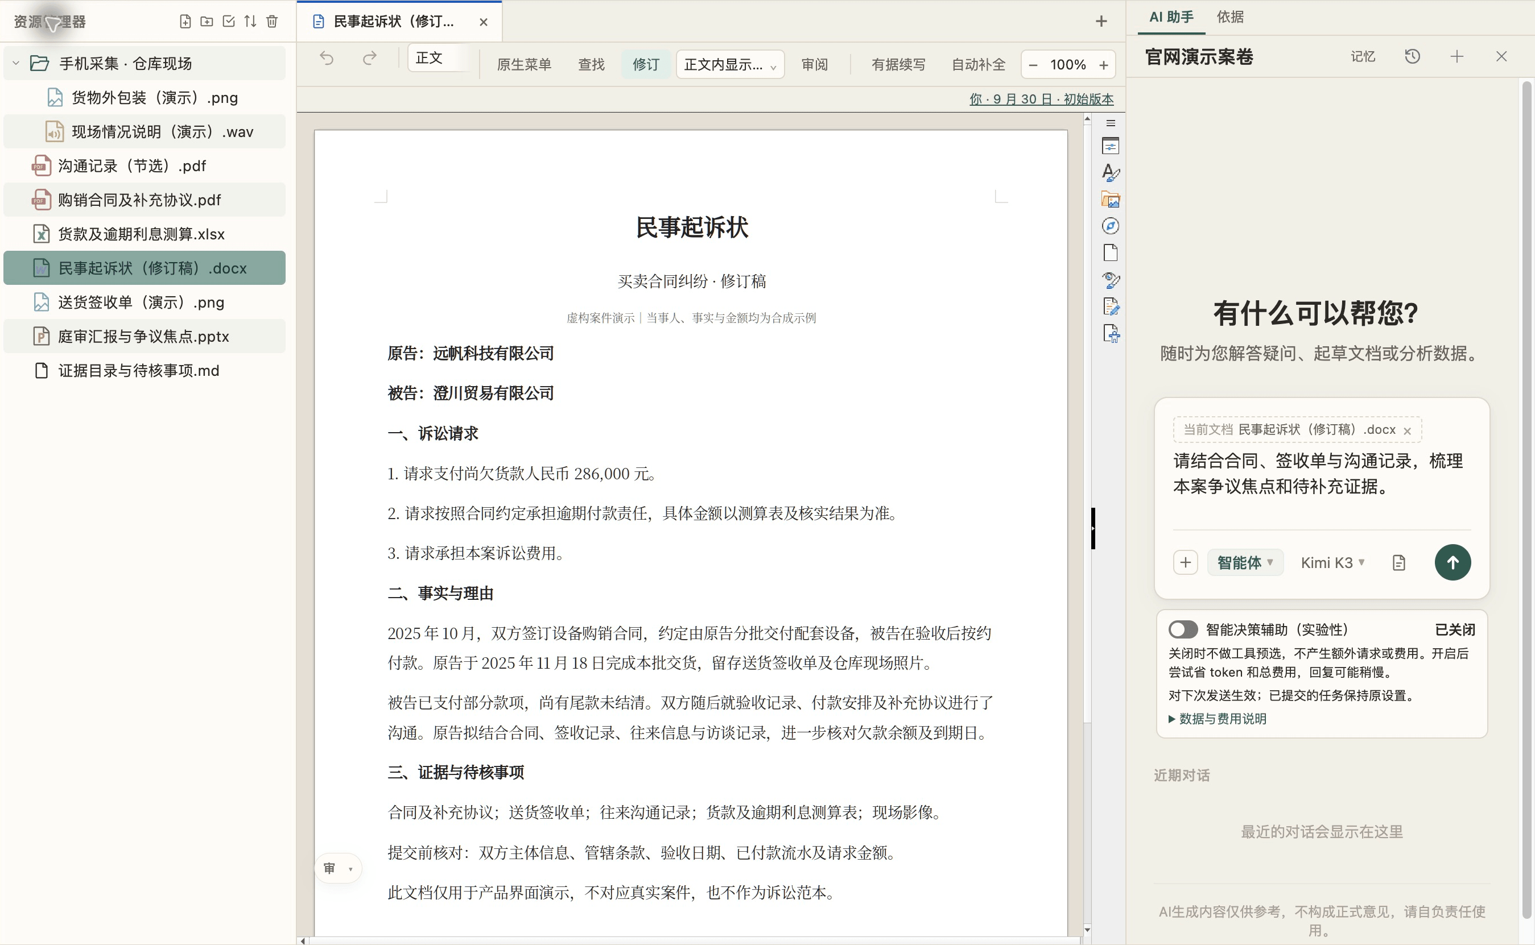The height and width of the screenshot is (945, 1535).
Task: Open the 你 · 9 月 30 日 · 初始版本 version link
Action: [x=1042, y=99]
